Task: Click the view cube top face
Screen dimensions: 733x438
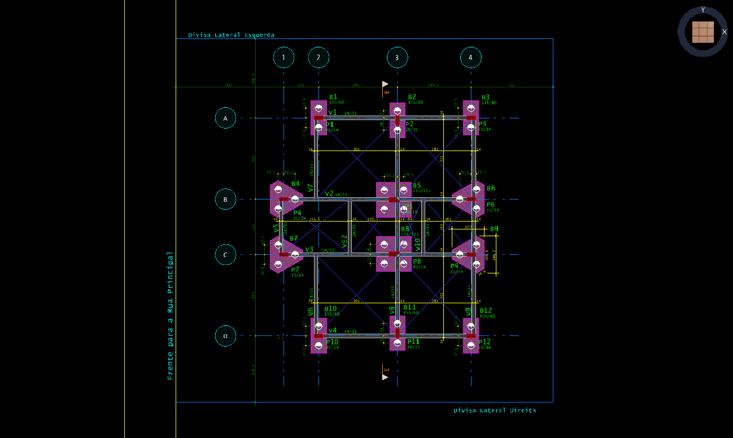Action: pos(703,32)
